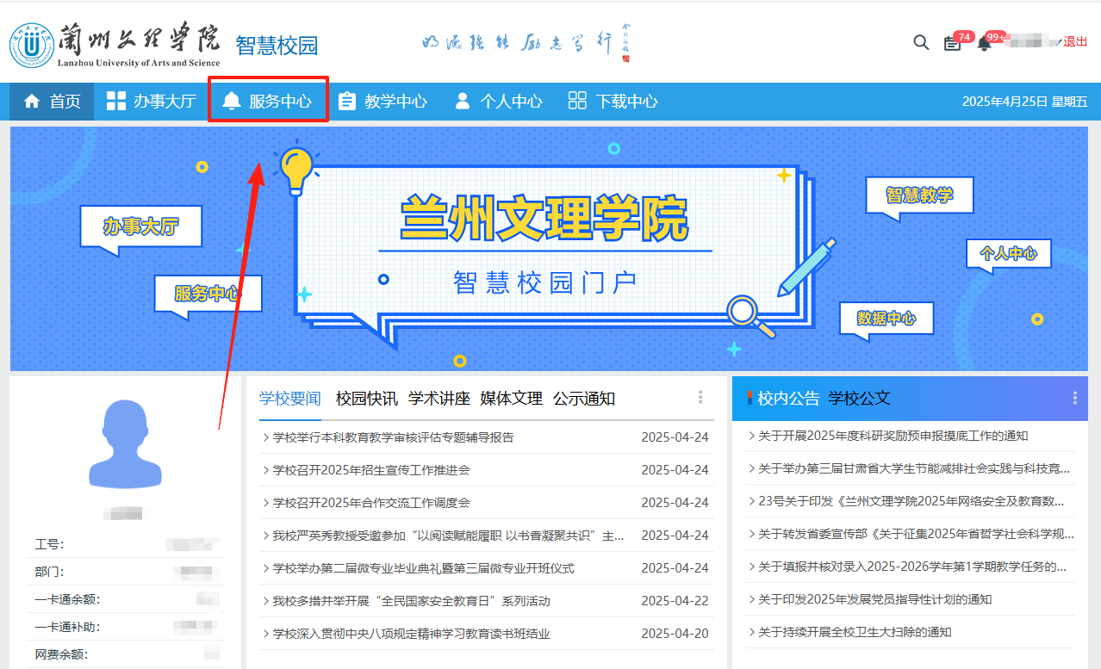Open news 学校举行本科教育教学审核评估专题辅导报告
The image size is (1101, 669).
(x=393, y=437)
